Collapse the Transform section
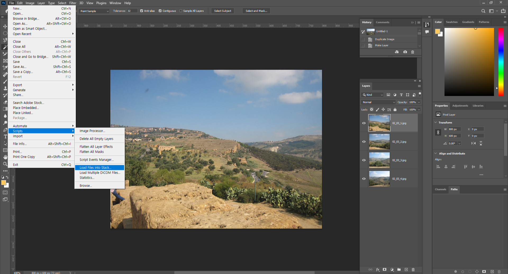Screen dimensions: 508x274 (x=436, y=122)
